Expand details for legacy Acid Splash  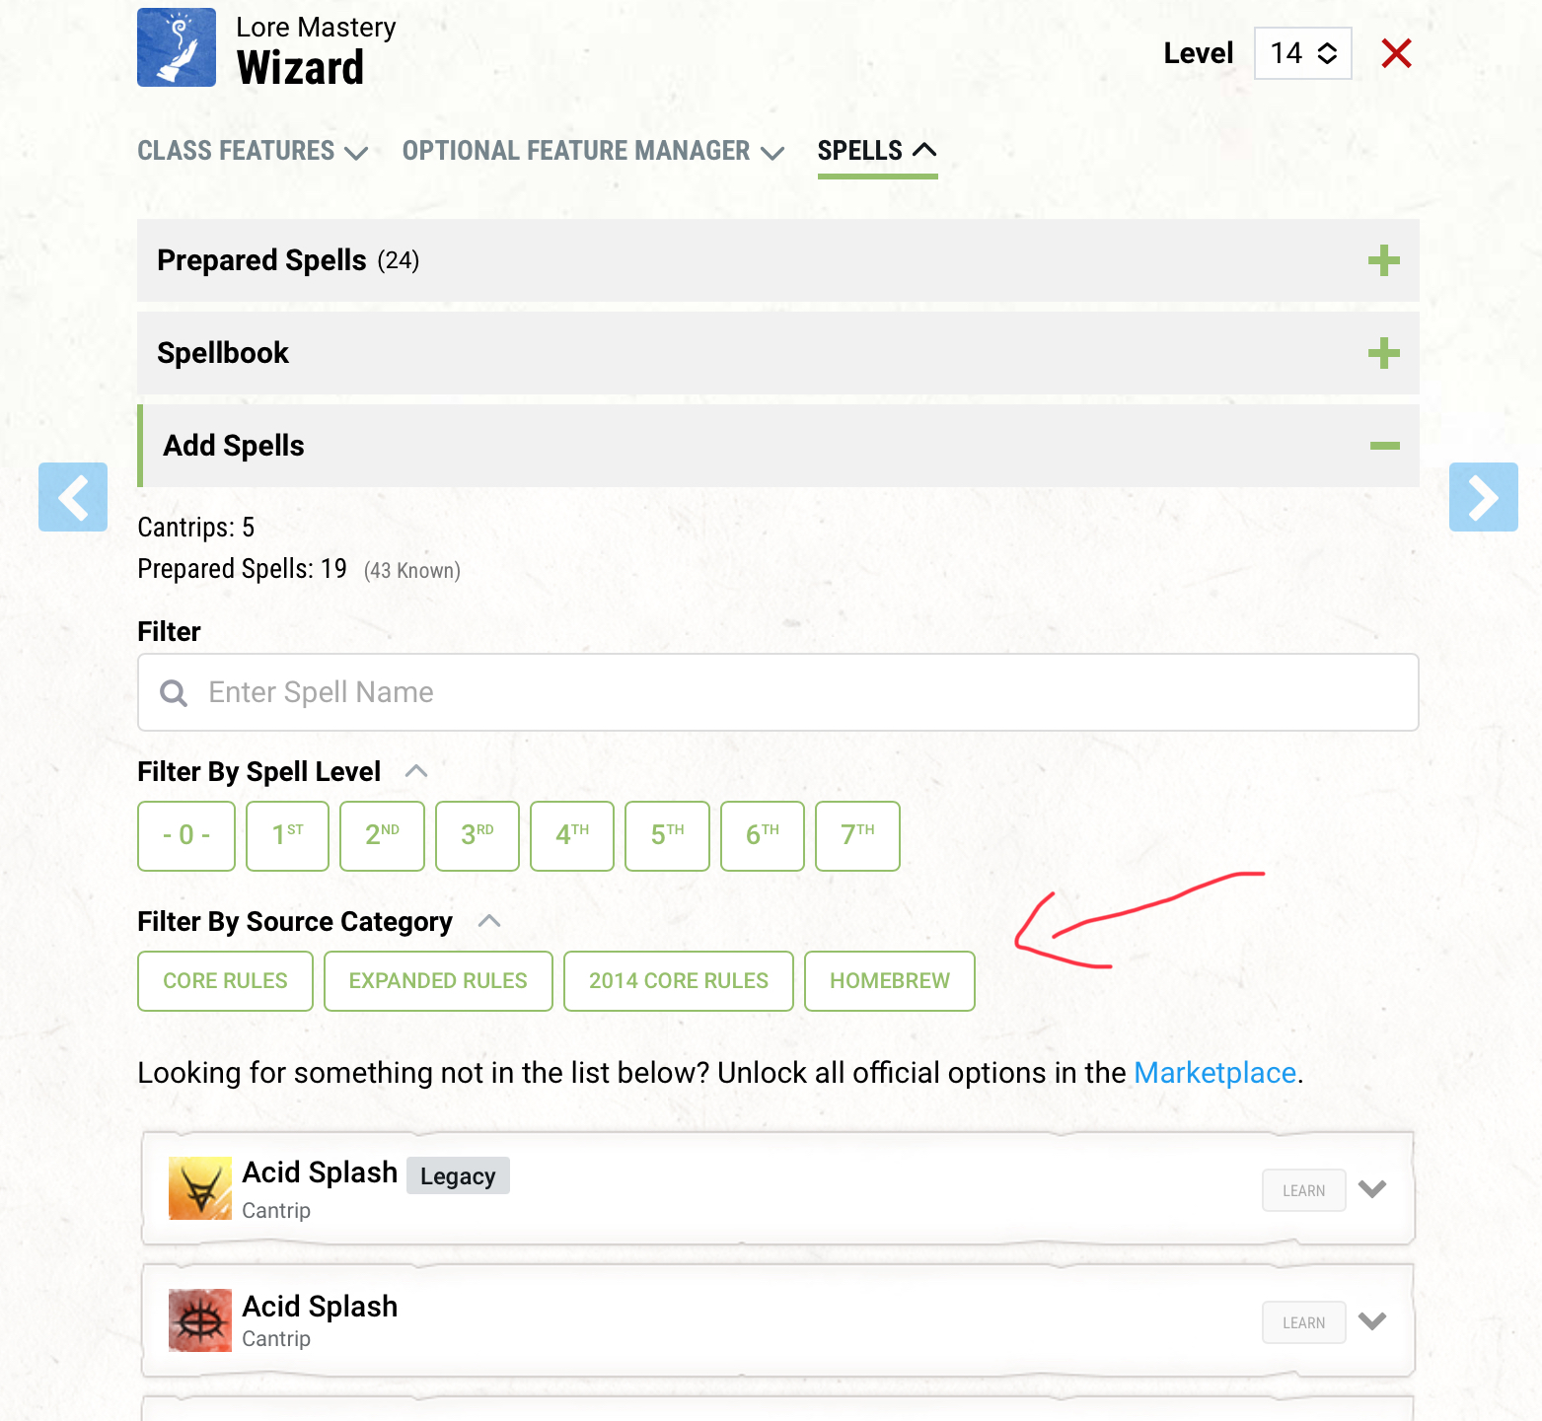click(1372, 1189)
